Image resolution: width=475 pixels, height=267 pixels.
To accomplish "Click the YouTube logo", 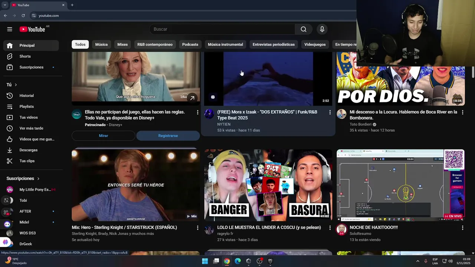I will [x=32, y=29].
